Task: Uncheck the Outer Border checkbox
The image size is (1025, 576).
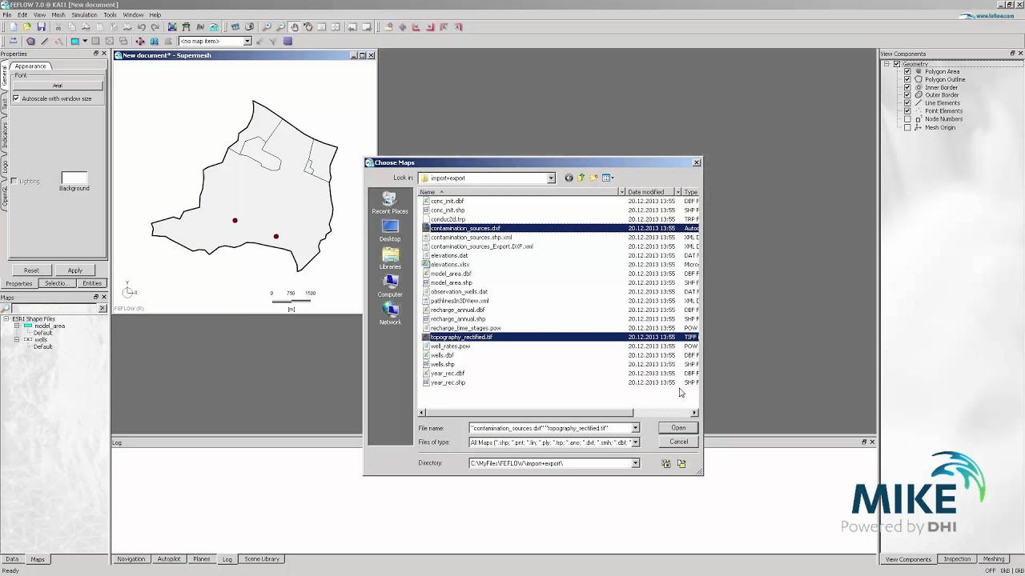Action: [x=907, y=95]
